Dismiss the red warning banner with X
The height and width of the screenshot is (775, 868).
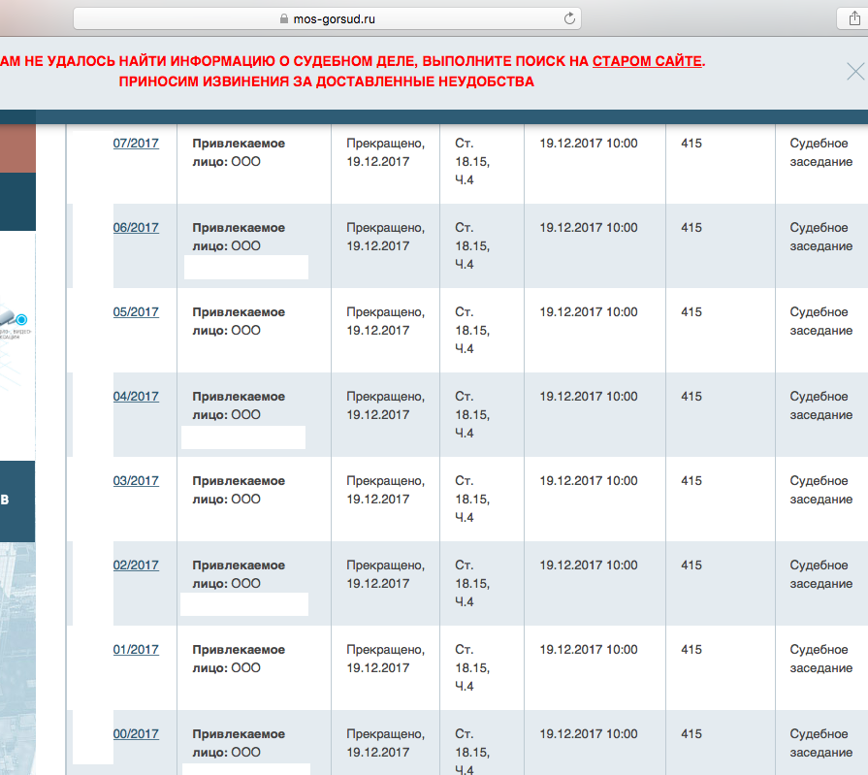(x=854, y=71)
